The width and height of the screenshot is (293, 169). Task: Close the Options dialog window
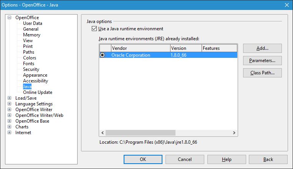(286, 5)
